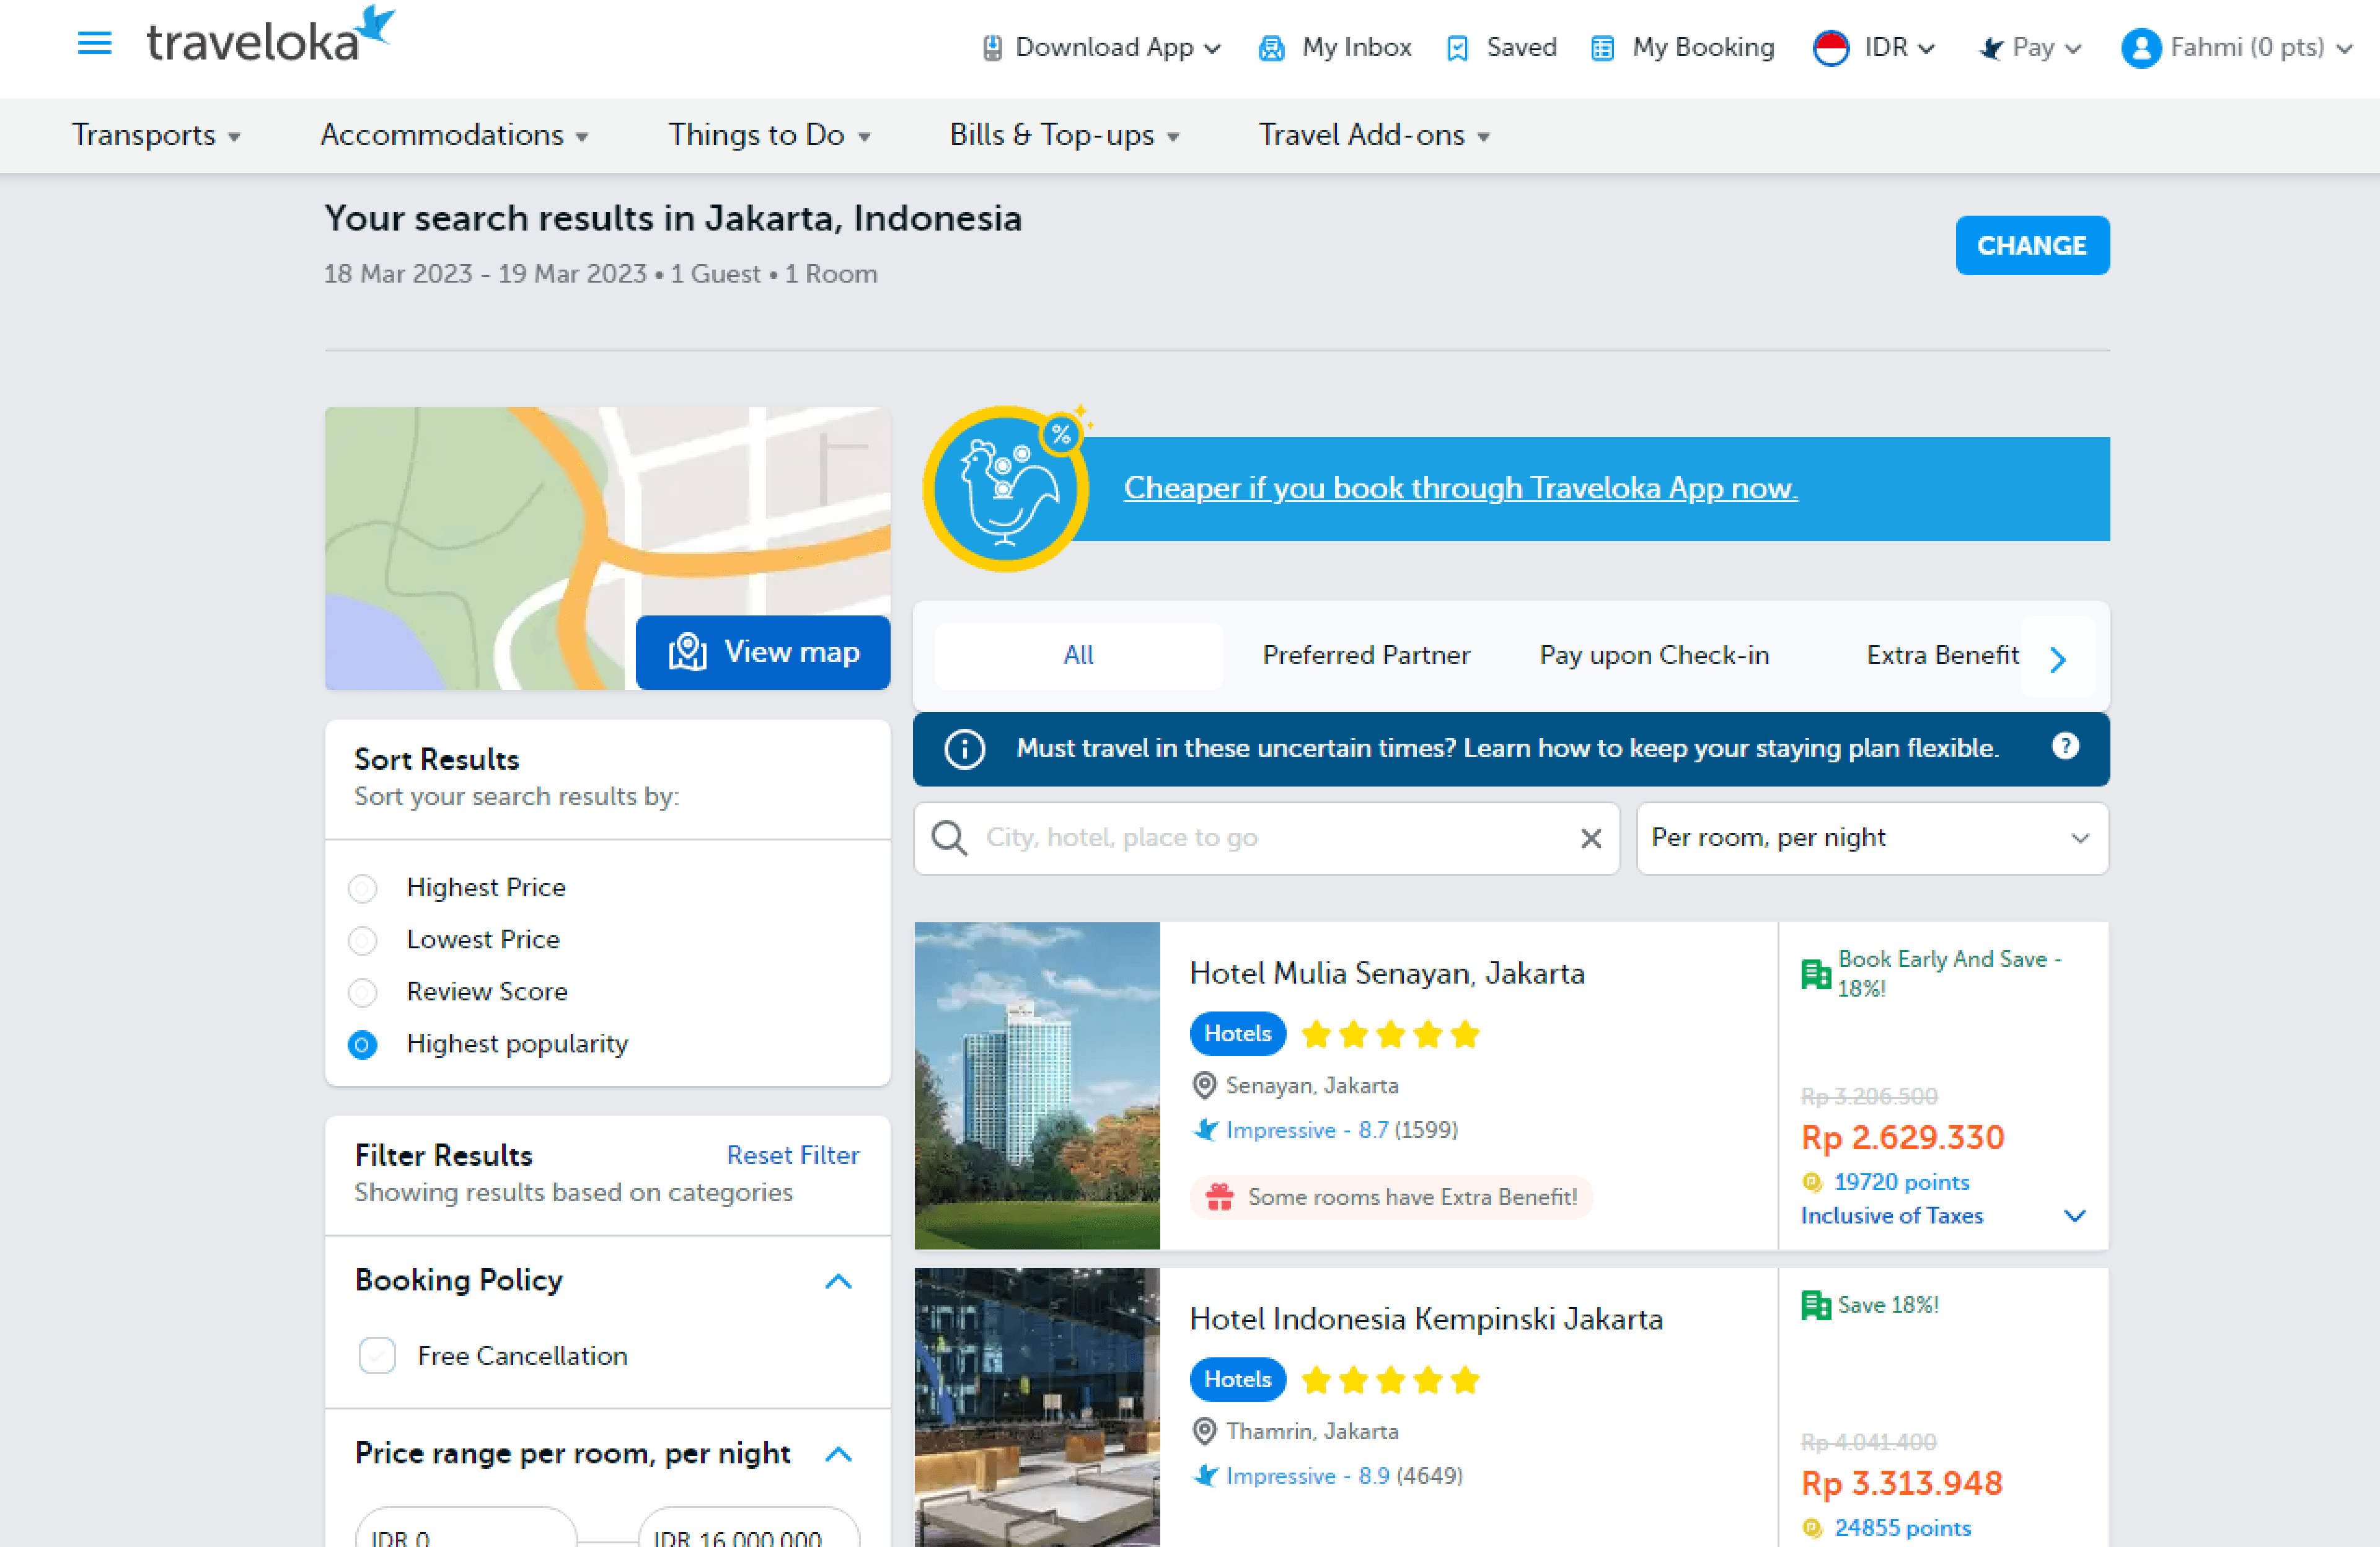Screen dimensions: 2380x1547
Task: Open Hotel Indonesia Kempinski Jakarta listing
Action: 1426,1319
